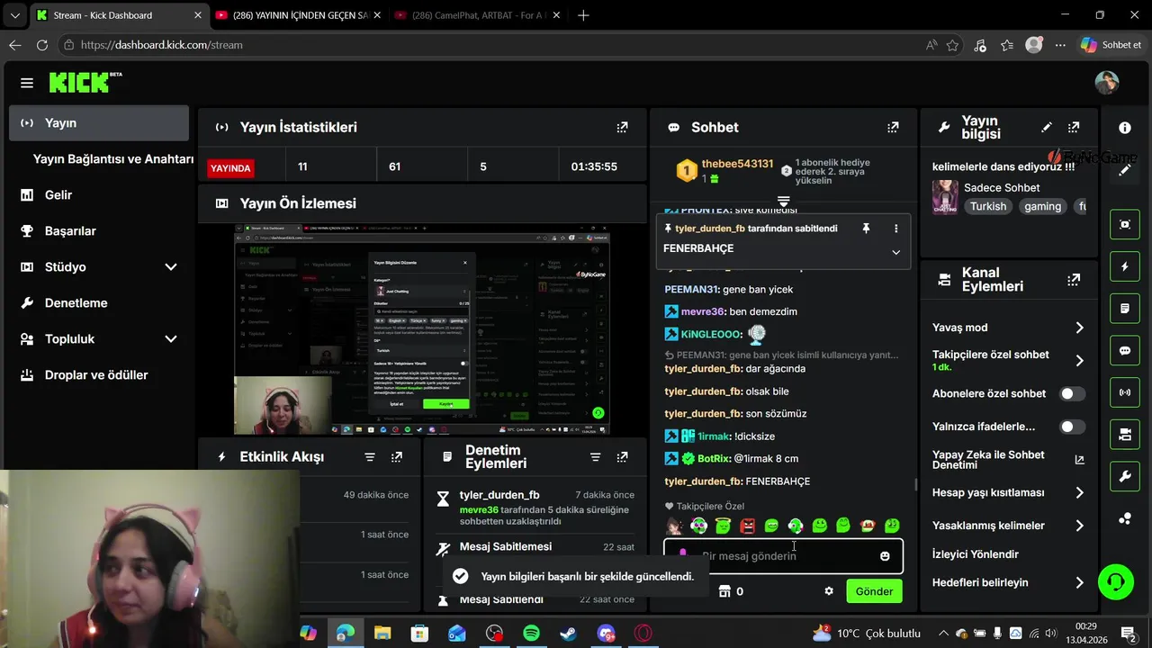
Task: Open Hedefleri belirleyin settings
Action: click(x=1080, y=583)
